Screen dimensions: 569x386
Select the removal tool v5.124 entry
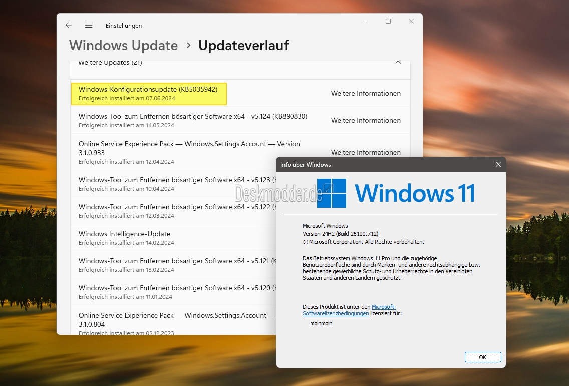pyautogui.click(x=240, y=120)
